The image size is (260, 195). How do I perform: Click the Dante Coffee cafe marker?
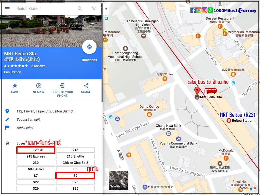click(149, 114)
